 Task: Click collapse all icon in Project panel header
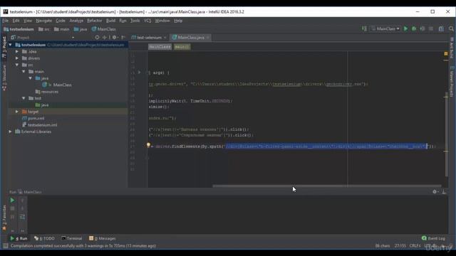click(x=105, y=38)
